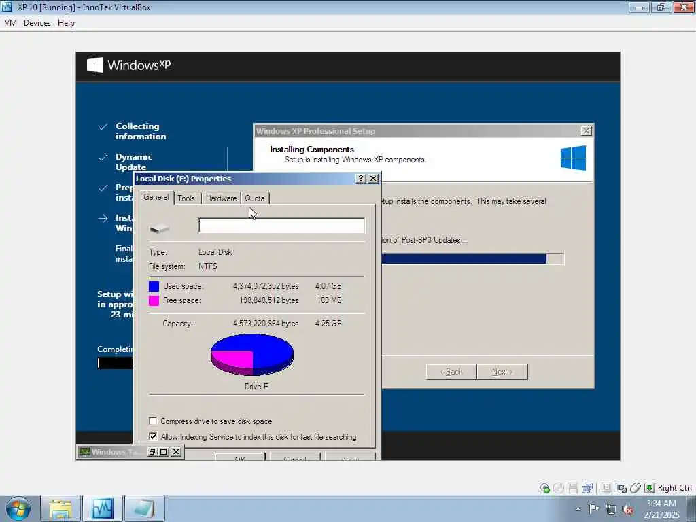
Task: Click the Setup installation progress bar
Action: 473,259
